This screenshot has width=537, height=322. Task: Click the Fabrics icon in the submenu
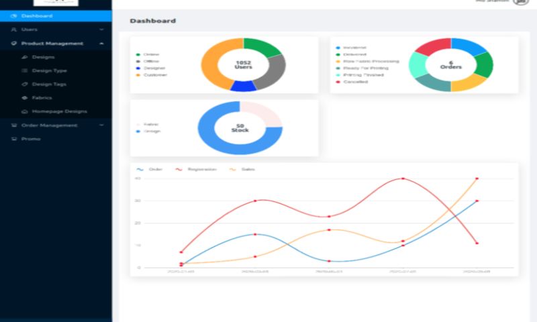pos(25,98)
